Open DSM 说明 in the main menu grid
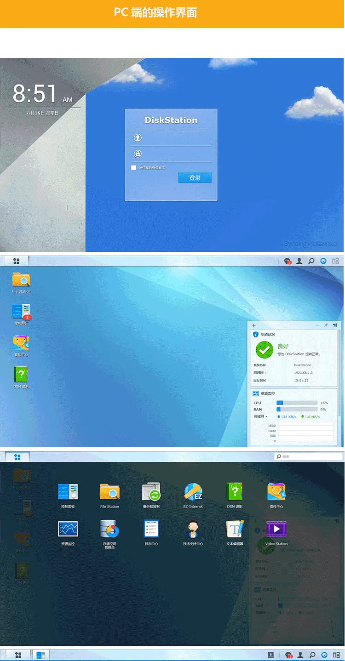Viewport: 345px width, 661px height. pos(235,496)
